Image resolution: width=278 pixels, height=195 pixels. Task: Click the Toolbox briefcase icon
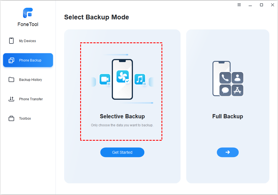(x=11, y=119)
